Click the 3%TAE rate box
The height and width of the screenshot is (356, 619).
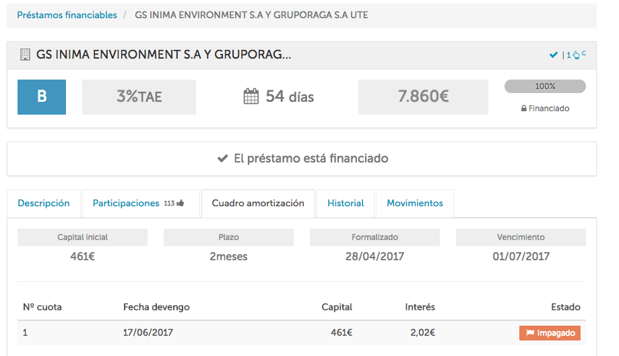coord(139,97)
